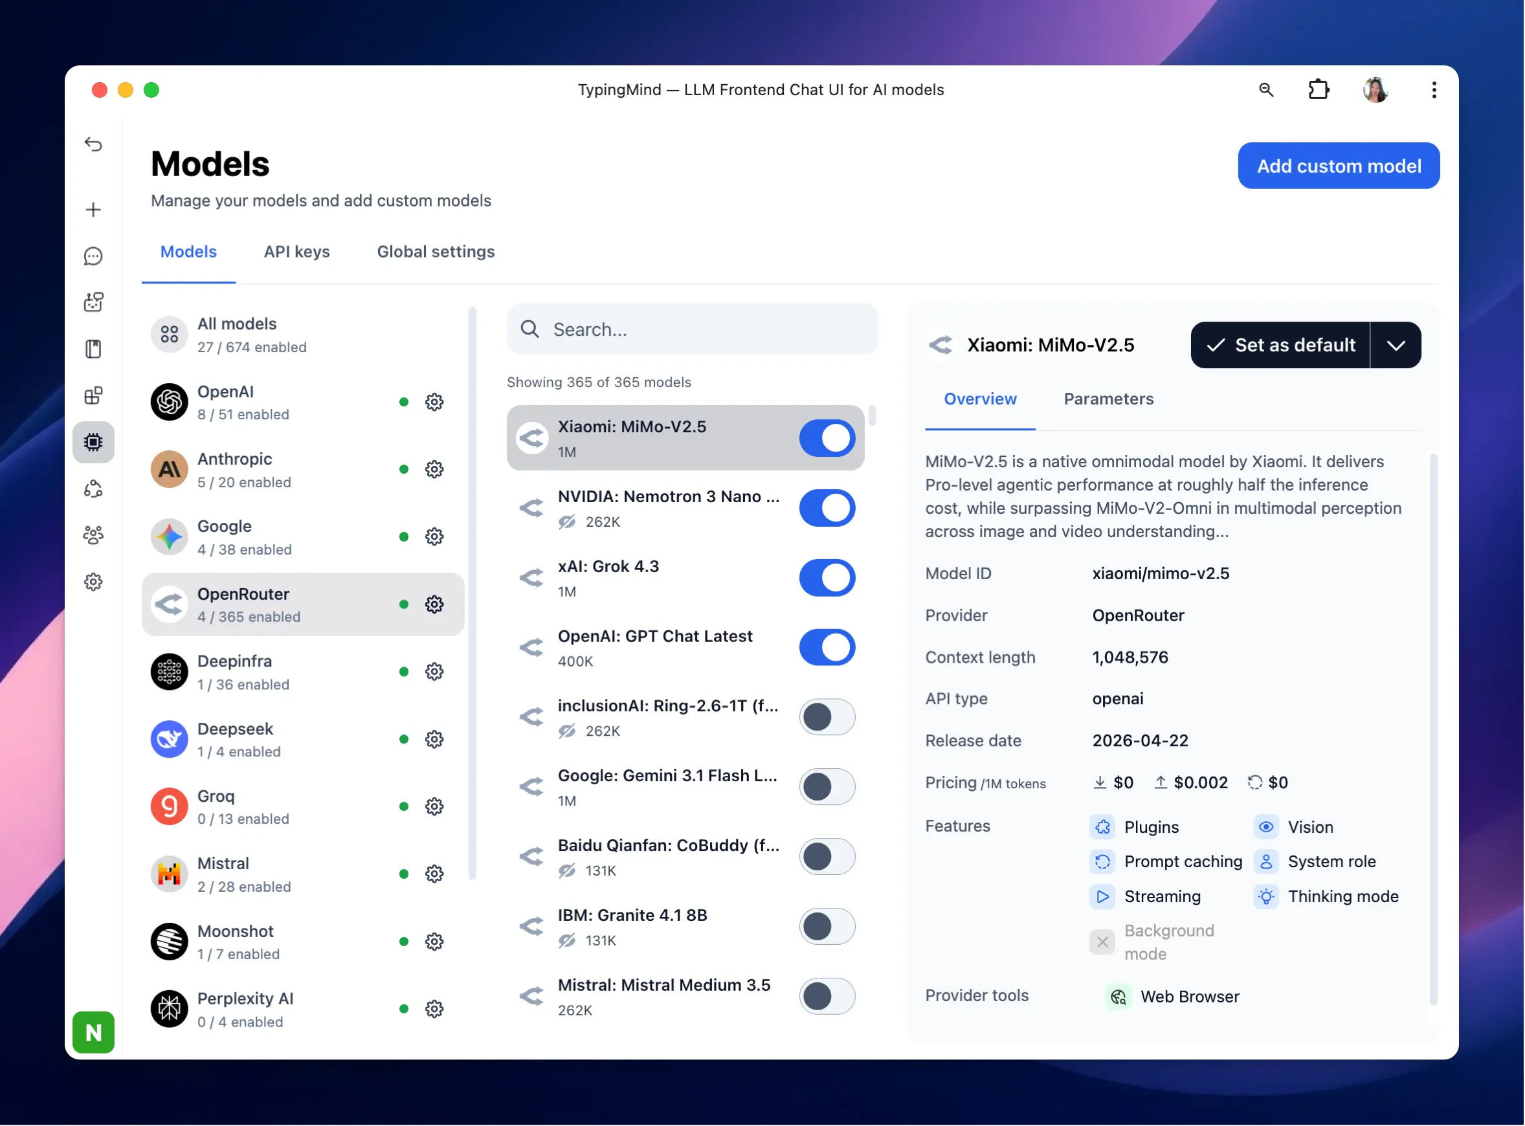Open the sync cycle icon in sidebar

pos(93,489)
